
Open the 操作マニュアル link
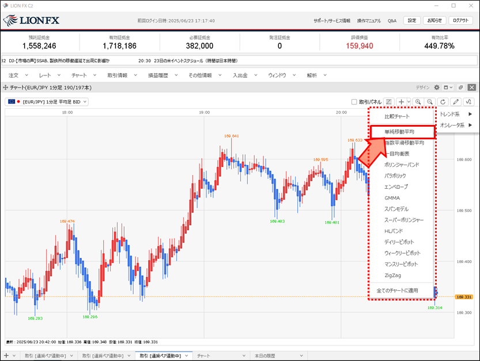[x=368, y=21]
